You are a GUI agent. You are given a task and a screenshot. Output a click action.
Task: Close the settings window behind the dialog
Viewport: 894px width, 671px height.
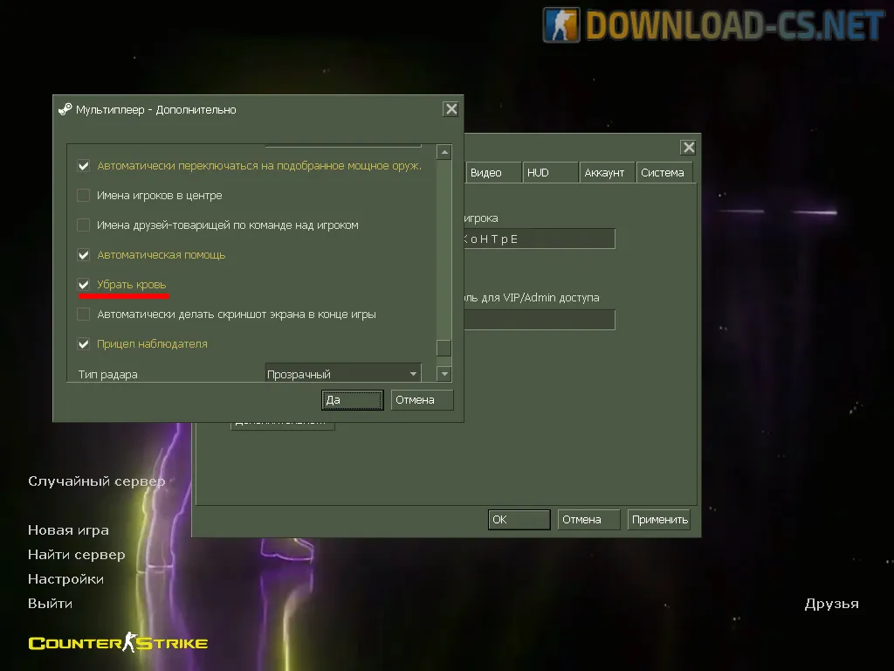[689, 148]
